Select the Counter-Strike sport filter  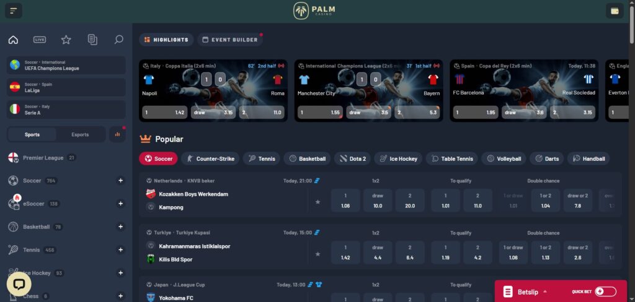(210, 158)
